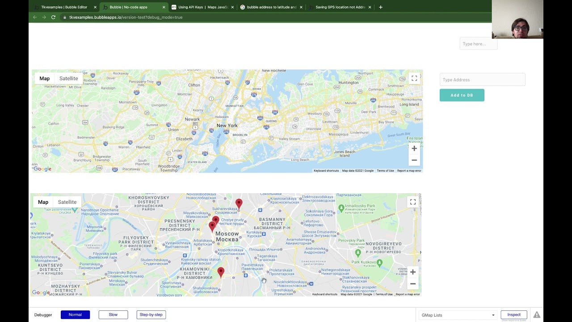572x322 pixels.
Task: Close the Tkvexamples Bubble Editor tab
Action: [x=95, y=7]
